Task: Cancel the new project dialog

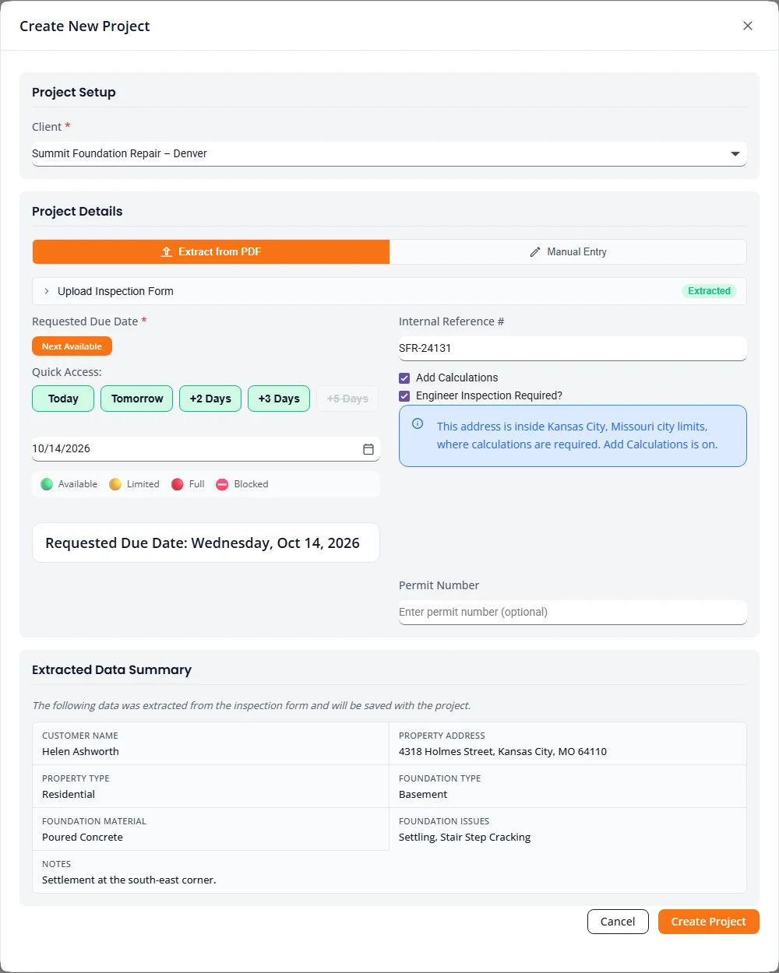Action: [618, 922]
